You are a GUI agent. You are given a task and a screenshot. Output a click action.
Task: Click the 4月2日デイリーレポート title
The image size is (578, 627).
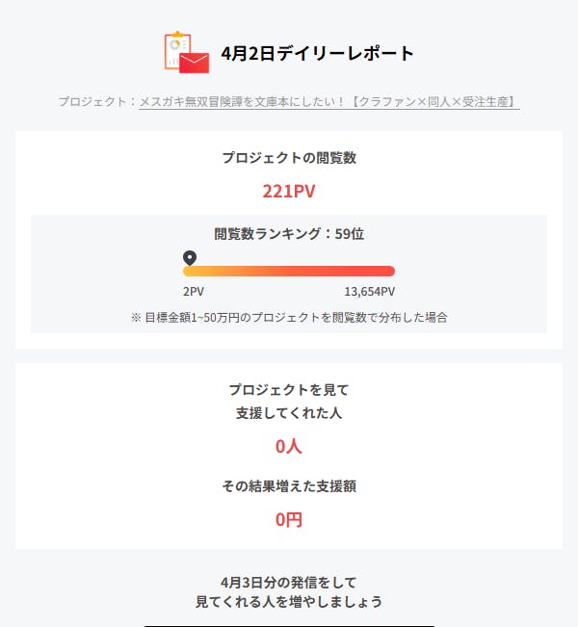click(318, 53)
